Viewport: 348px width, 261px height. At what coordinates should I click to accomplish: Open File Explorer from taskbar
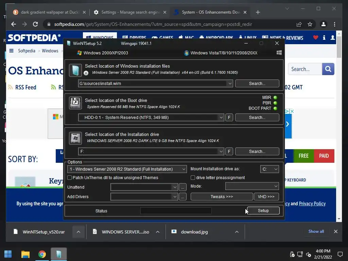(25, 254)
